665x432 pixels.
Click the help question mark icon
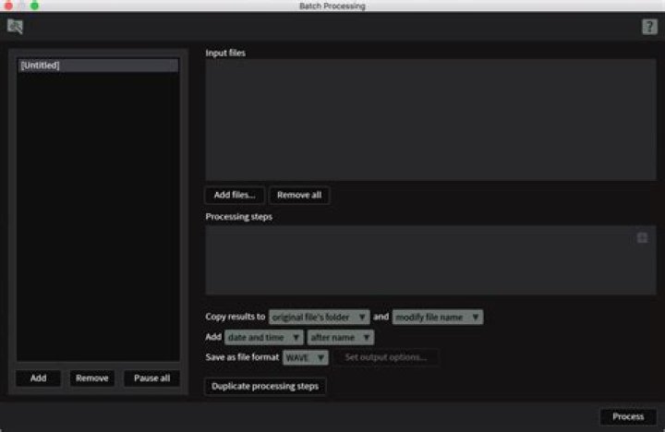pos(649,27)
